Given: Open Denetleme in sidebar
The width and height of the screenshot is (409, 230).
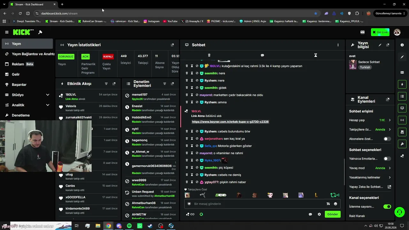Looking at the screenshot, I should pos(27,115).
